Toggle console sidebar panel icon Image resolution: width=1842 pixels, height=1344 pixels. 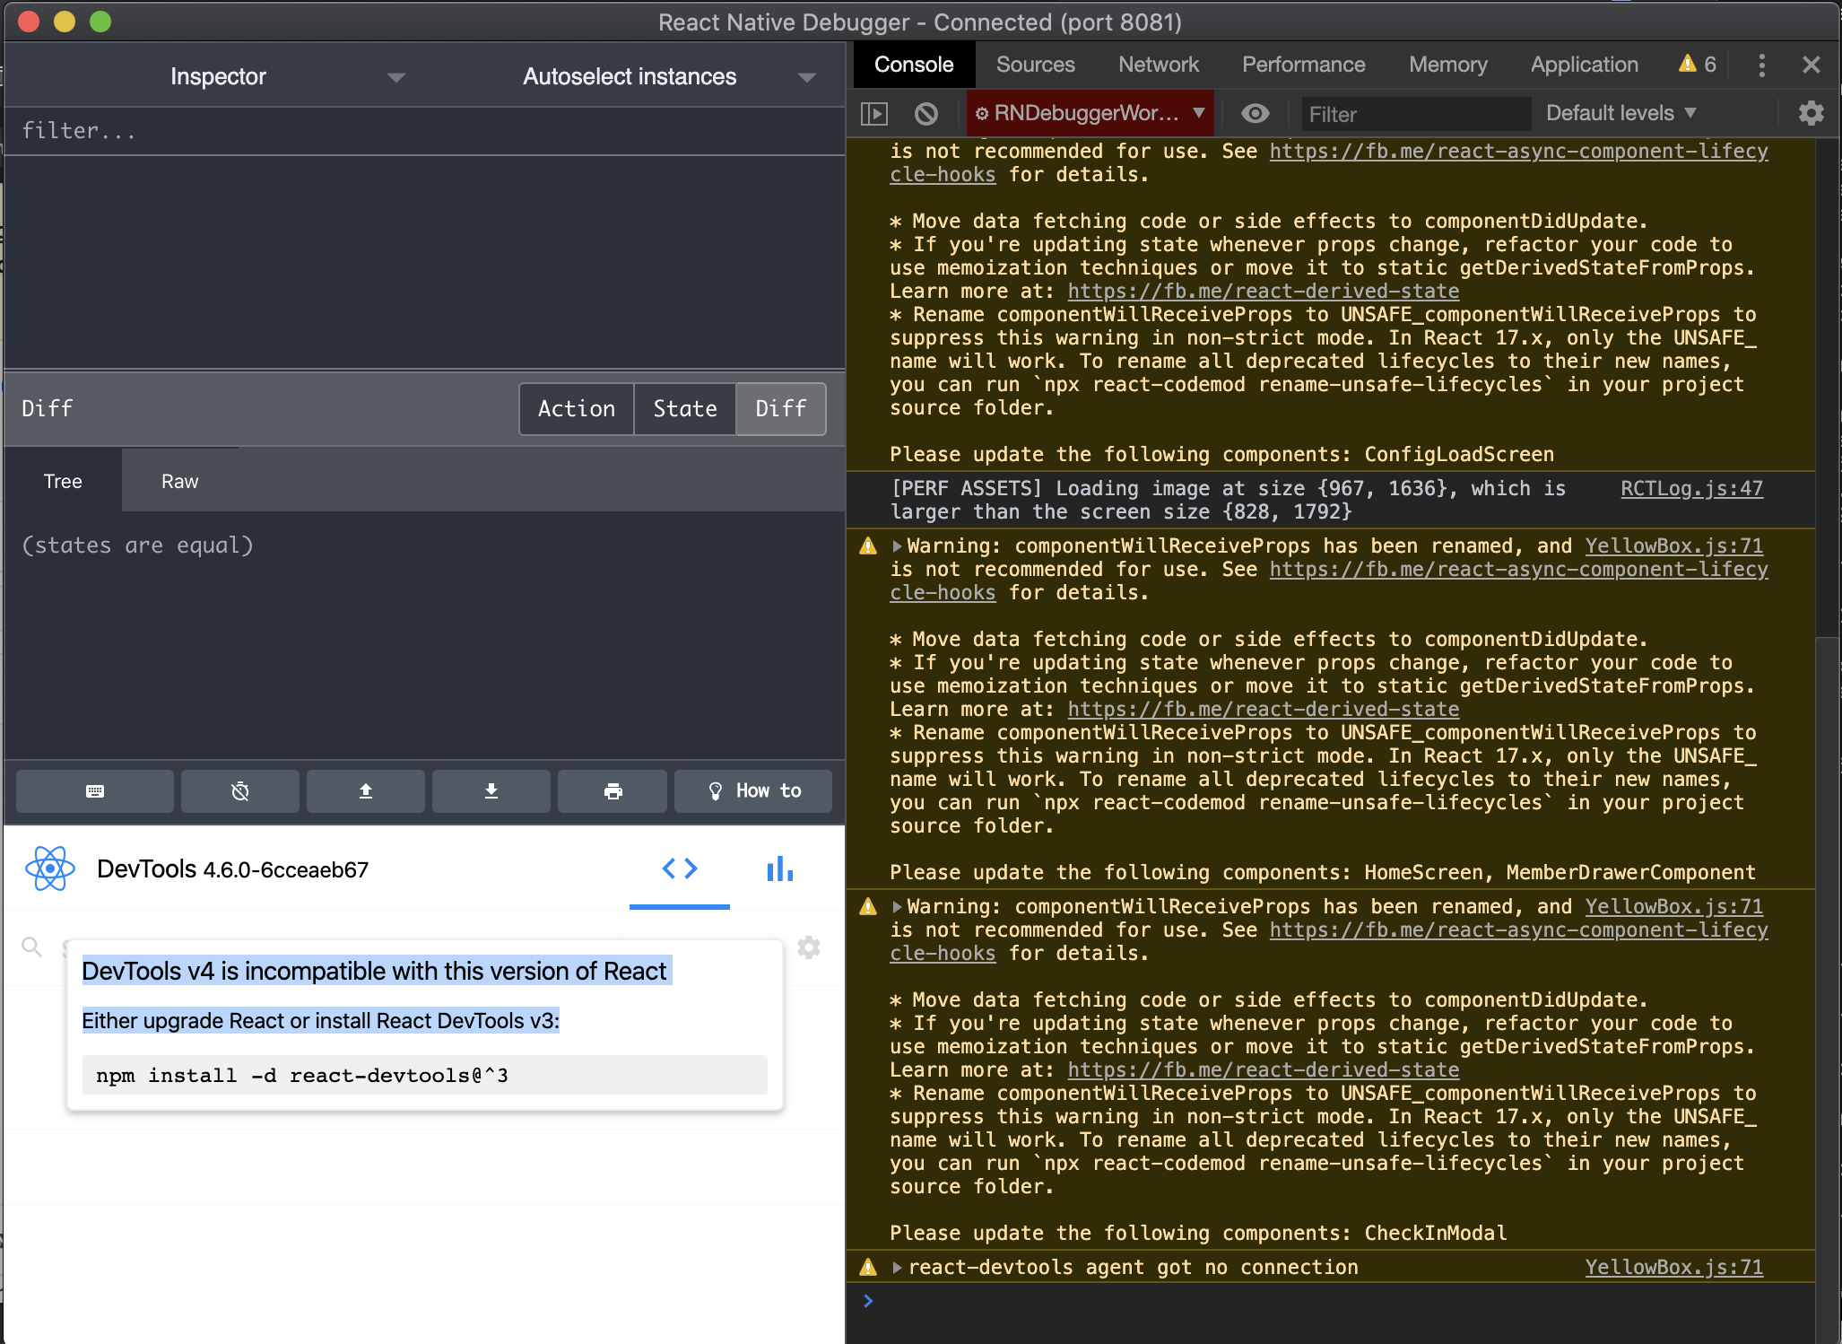point(874,114)
